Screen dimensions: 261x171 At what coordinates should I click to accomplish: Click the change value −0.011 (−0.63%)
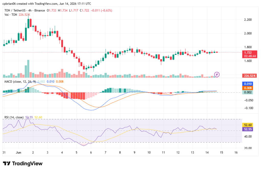click(x=101, y=10)
